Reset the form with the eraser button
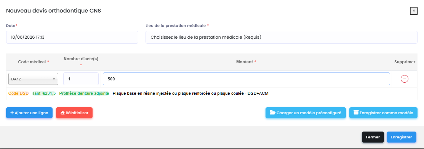 [74, 113]
